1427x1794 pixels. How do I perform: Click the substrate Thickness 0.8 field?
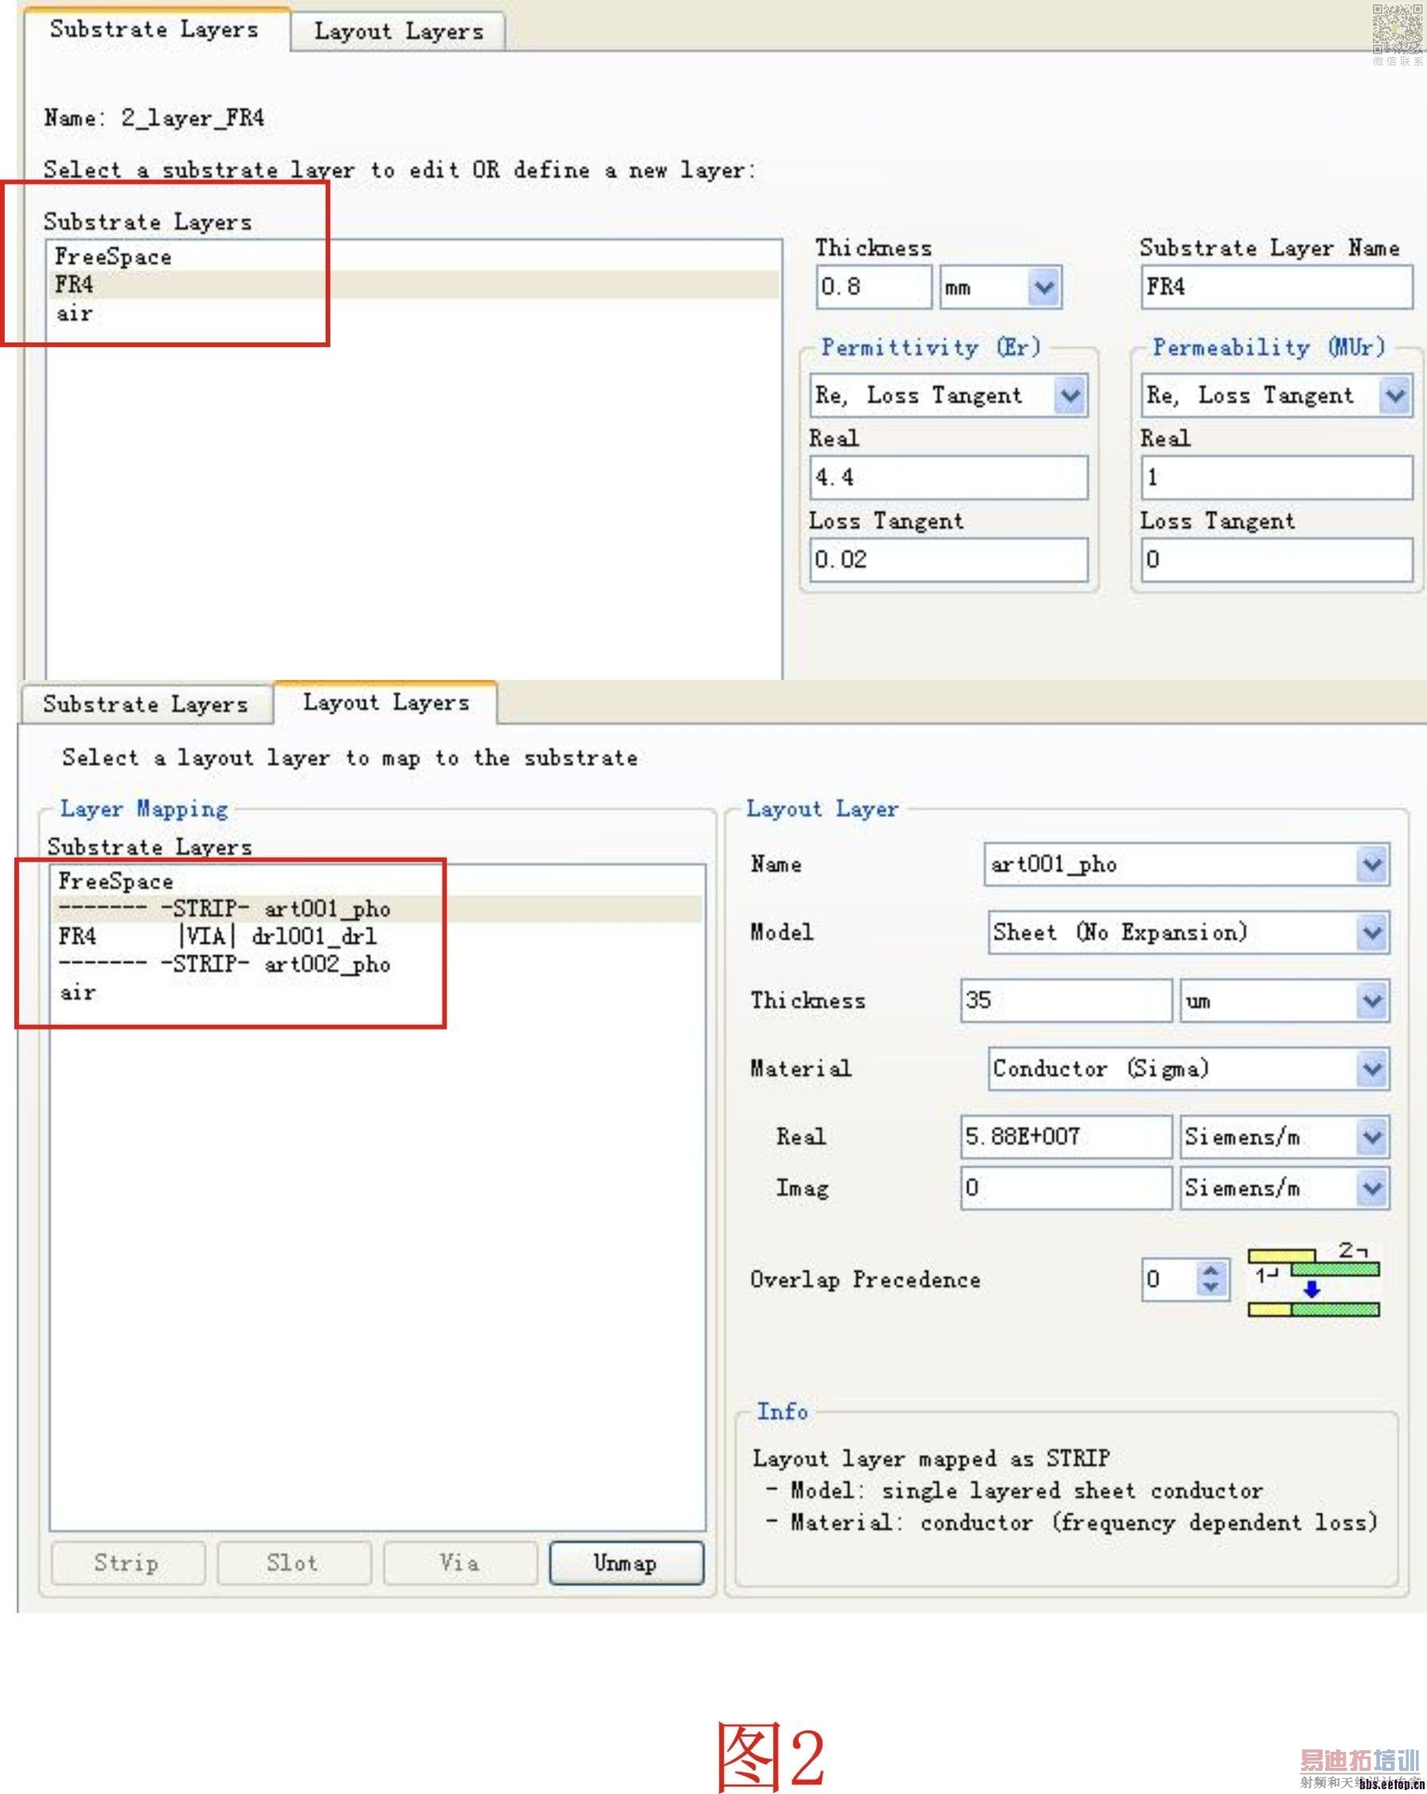pos(873,287)
